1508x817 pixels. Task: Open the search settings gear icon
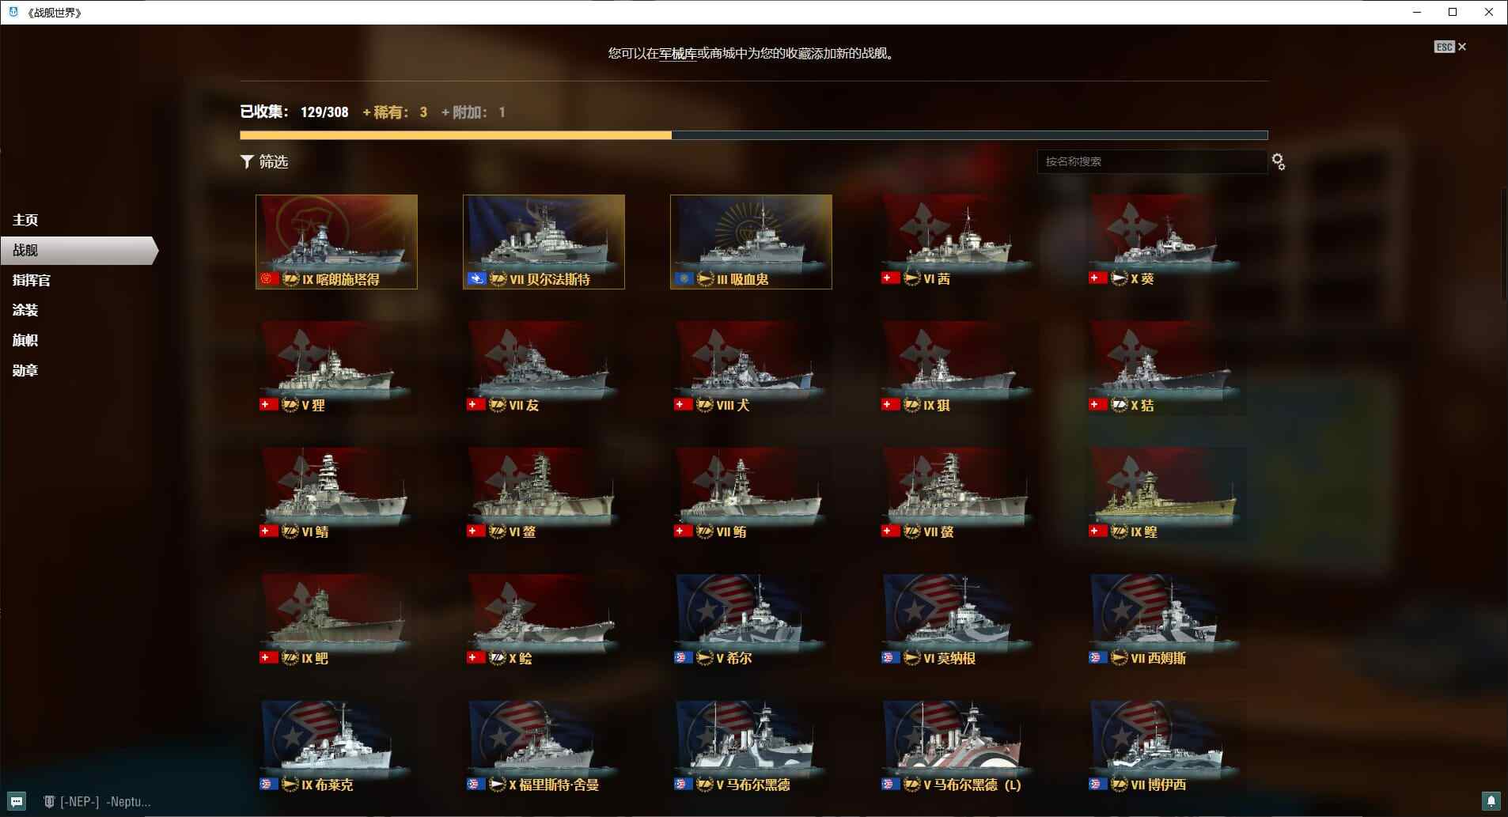[1278, 161]
